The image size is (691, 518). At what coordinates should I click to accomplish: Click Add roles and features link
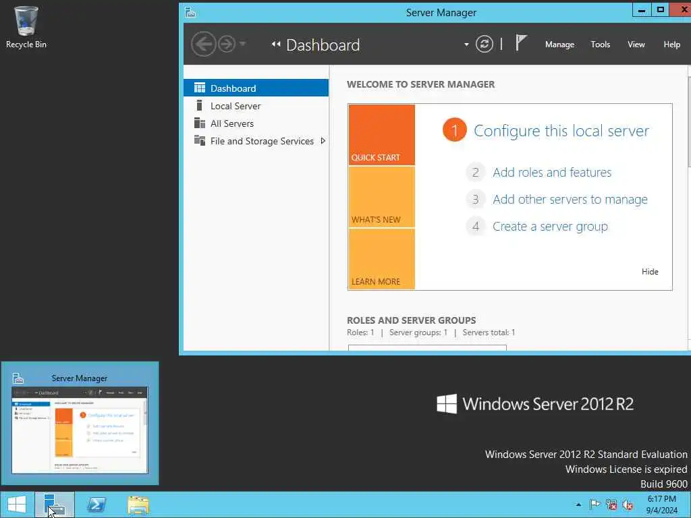point(552,172)
